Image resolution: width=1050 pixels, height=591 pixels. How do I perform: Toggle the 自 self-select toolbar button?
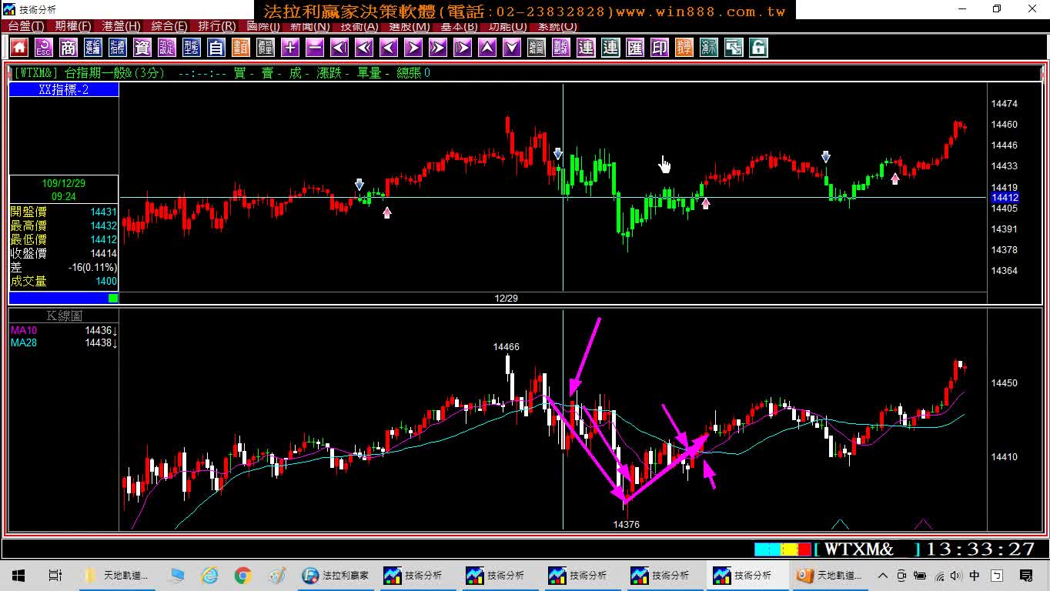[x=216, y=48]
